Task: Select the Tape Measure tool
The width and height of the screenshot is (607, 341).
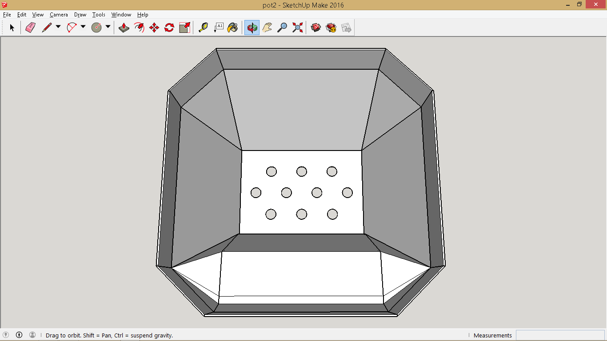Action: pos(204,27)
